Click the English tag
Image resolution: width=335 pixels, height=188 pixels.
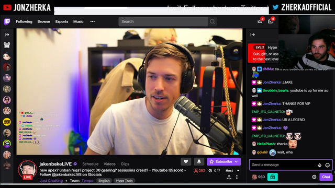104,181
